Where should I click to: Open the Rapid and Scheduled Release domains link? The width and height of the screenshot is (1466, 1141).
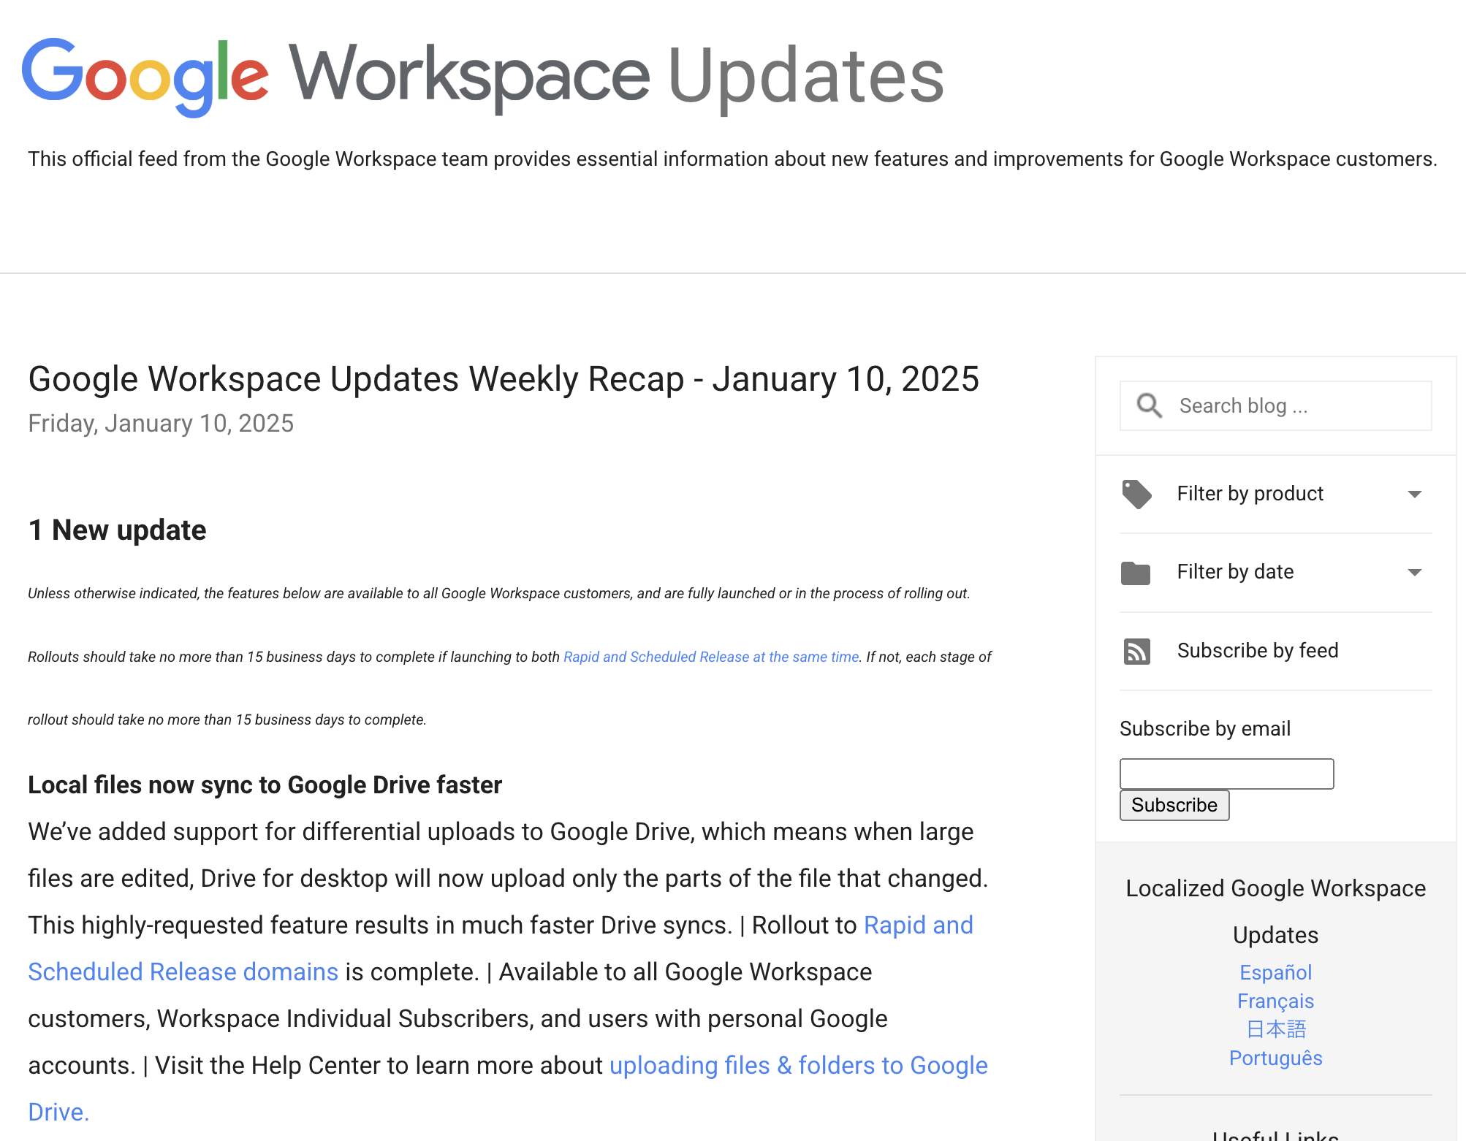point(183,972)
